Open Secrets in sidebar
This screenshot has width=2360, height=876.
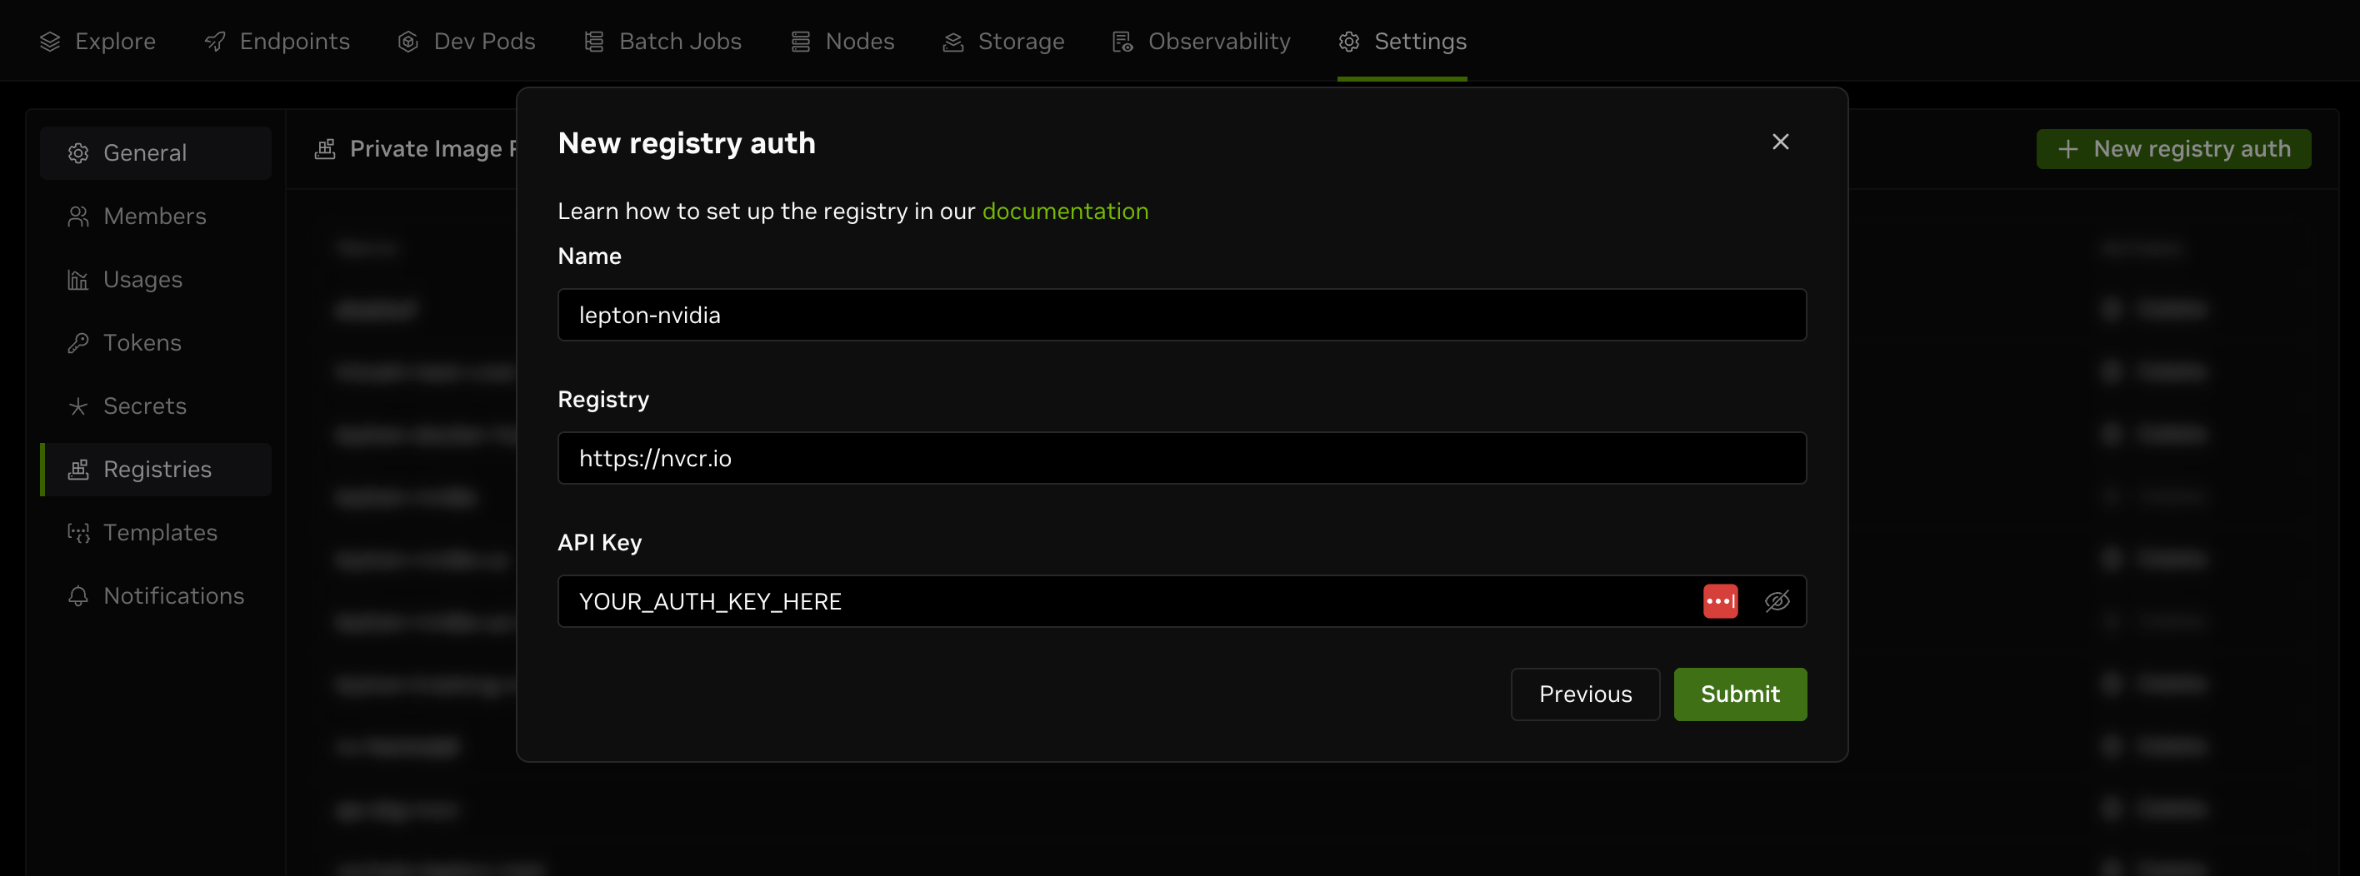click(156, 406)
